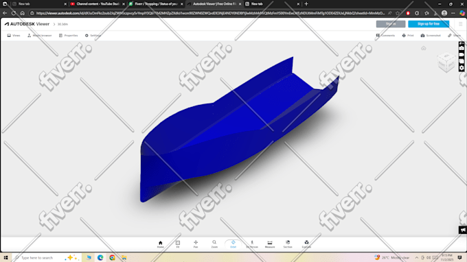Choose the Zoom tool in viewer toolbar
Image resolution: width=467 pixels, height=262 pixels.
coord(214,244)
